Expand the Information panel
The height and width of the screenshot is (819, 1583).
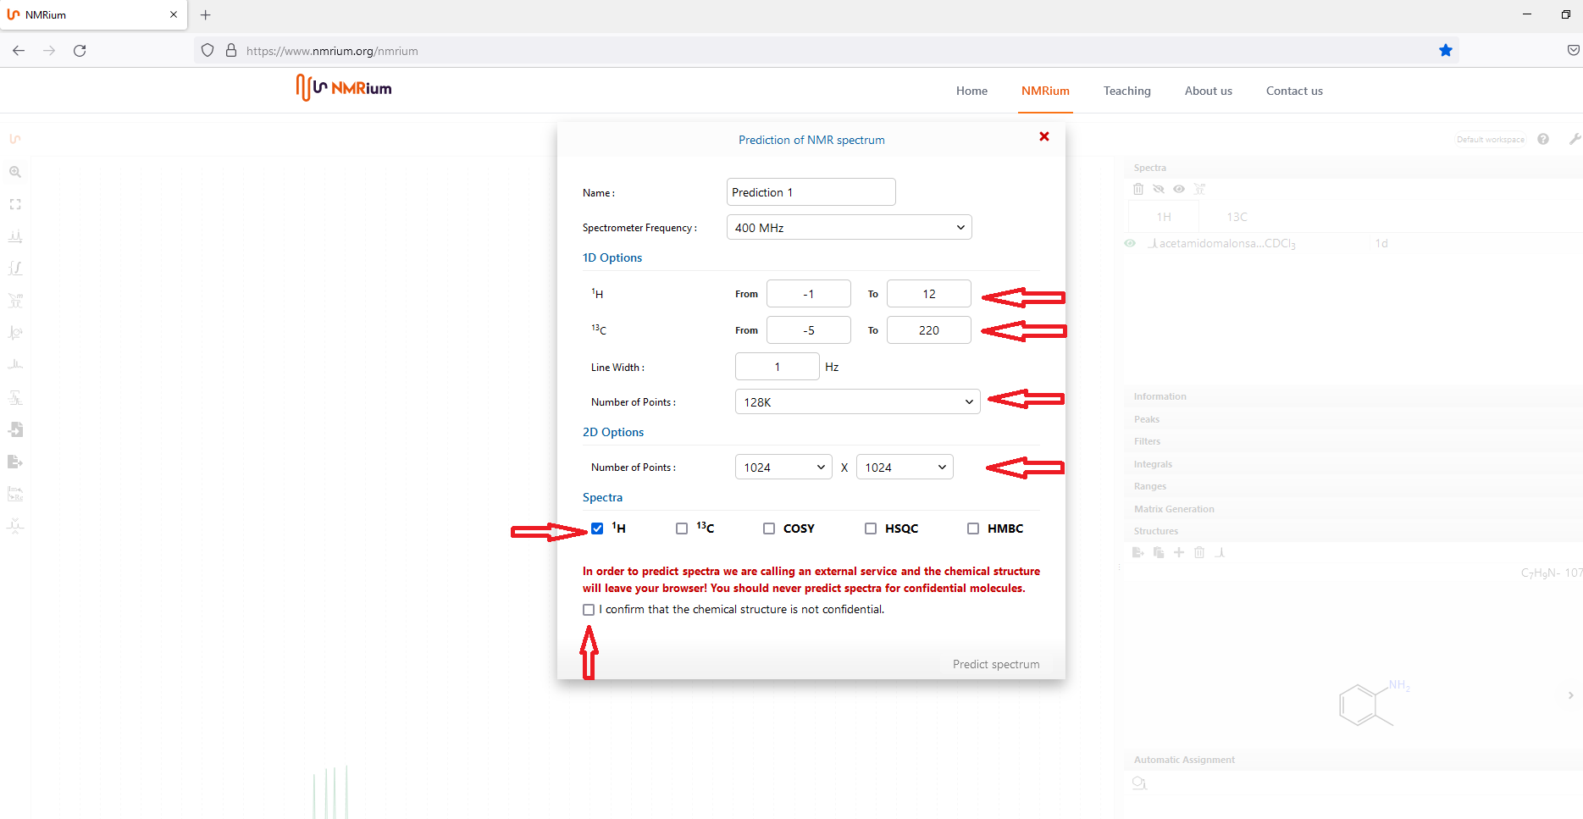click(1353, 396)
